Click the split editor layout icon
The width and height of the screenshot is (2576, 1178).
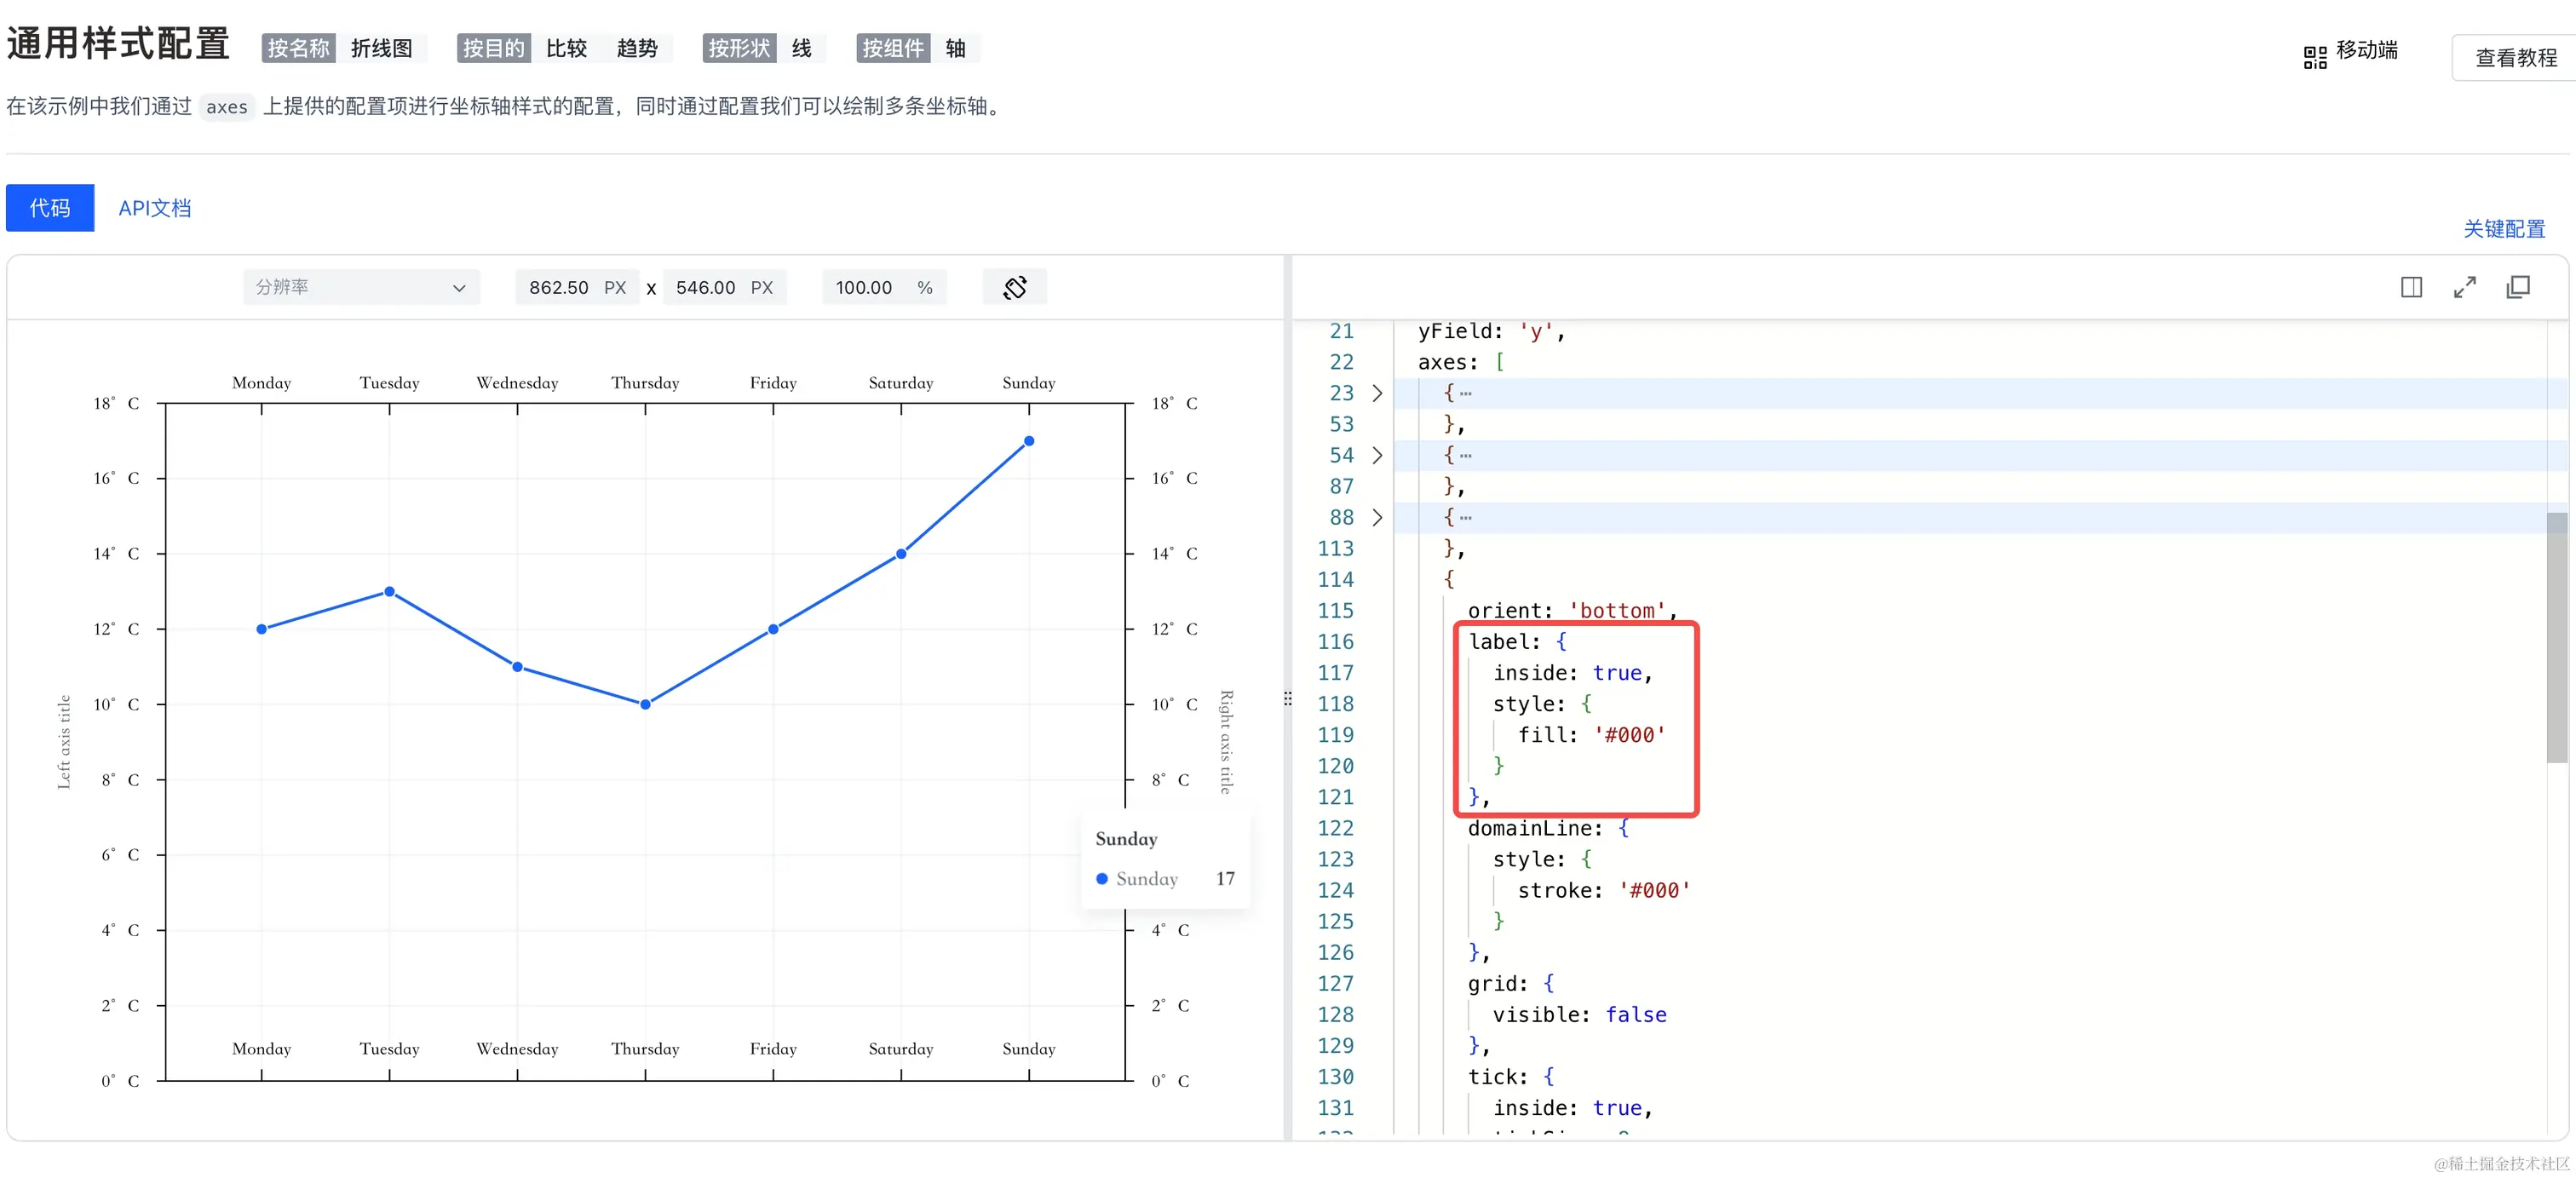coord(2411,287)
